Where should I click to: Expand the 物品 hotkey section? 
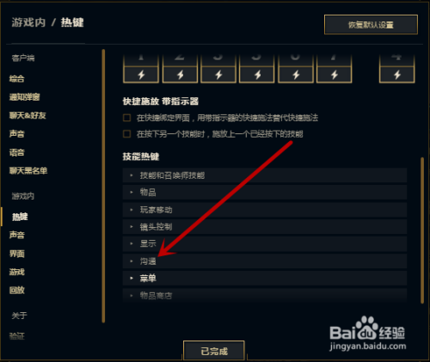tap(265, 193)
